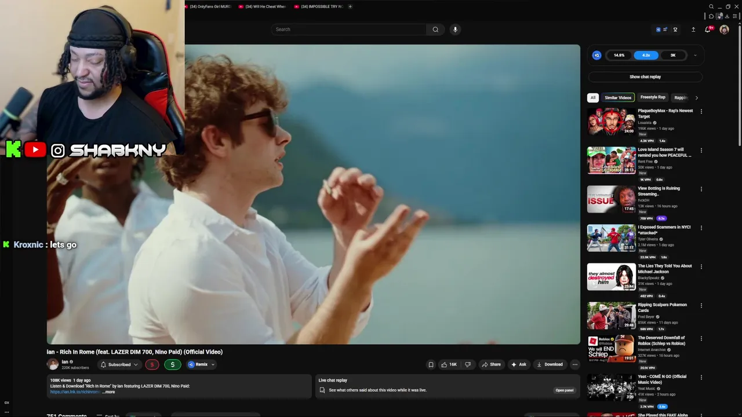Click the Download button
The height and width of the screenshot is (417, 742).
(x=550, y=364)
